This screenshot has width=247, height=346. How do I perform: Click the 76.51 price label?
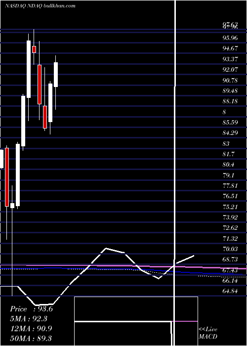(x=230, y=196)
